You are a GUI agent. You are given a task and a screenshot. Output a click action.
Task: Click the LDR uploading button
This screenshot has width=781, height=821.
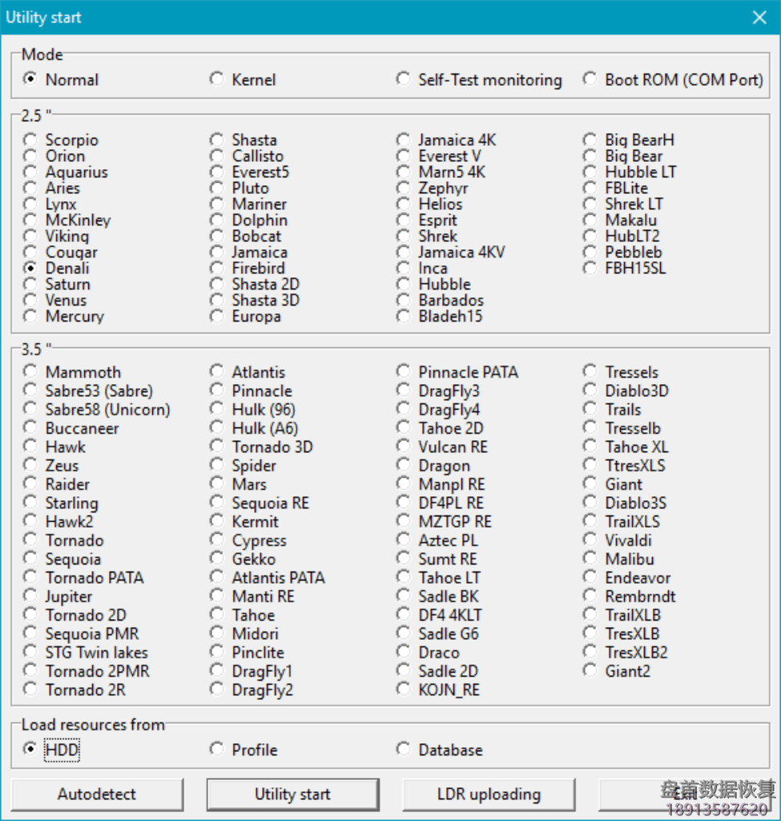click(489, 794)
